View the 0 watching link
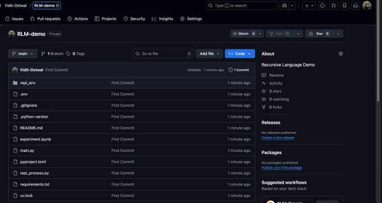 coord(275,99)
